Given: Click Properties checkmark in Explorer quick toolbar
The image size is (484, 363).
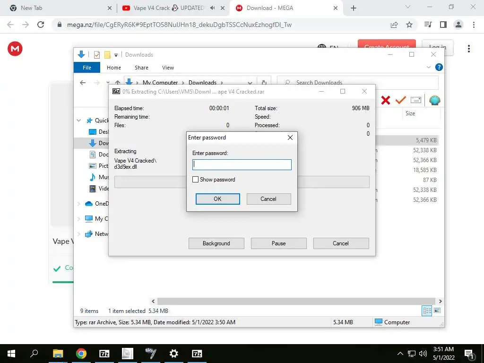Looking at the screenshot, I should coord(96,55).
